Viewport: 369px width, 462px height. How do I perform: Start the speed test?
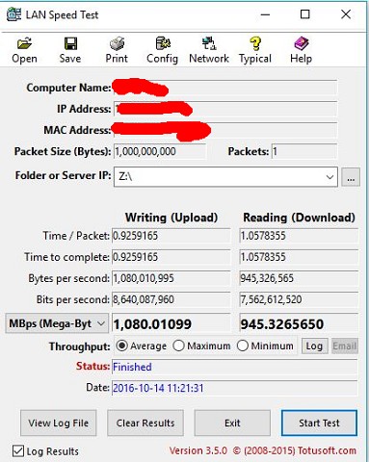[x=319, y=423]
